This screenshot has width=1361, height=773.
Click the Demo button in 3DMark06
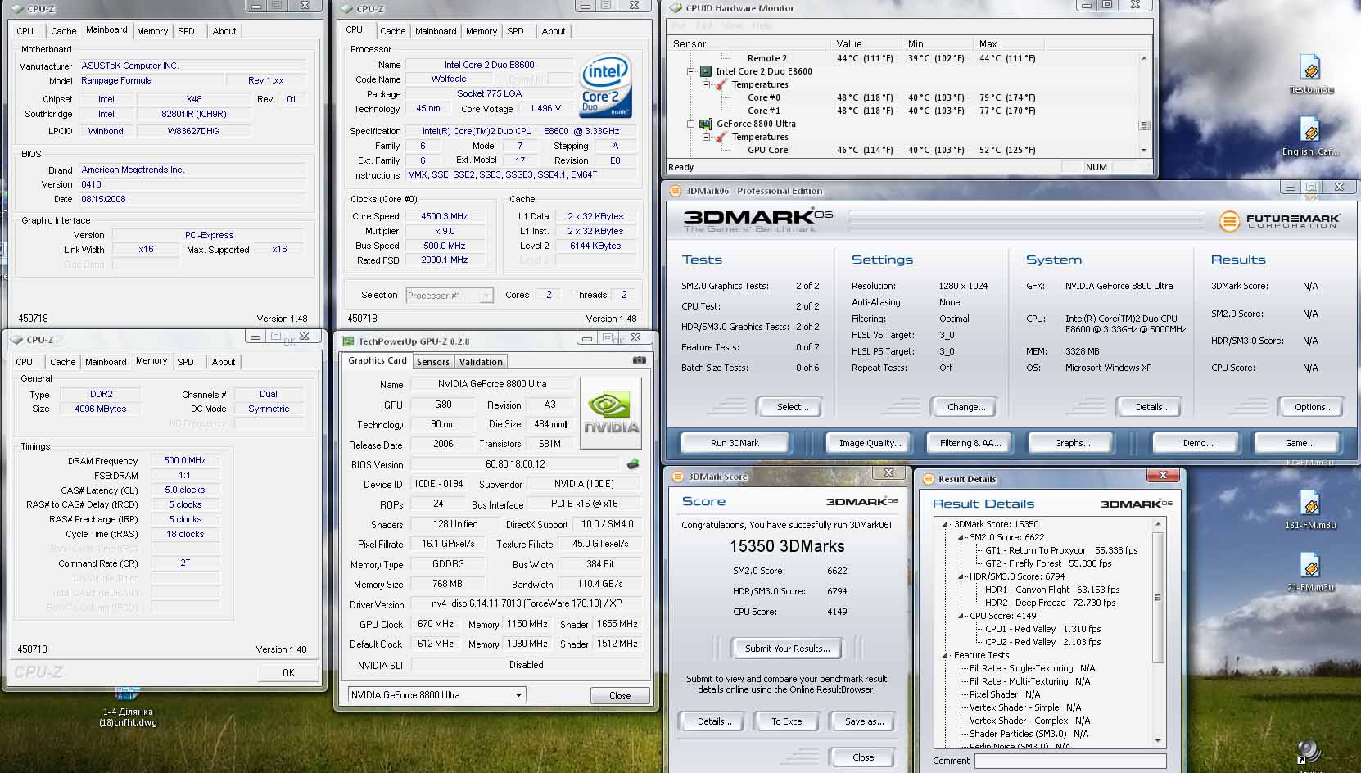click(1198, 443)
